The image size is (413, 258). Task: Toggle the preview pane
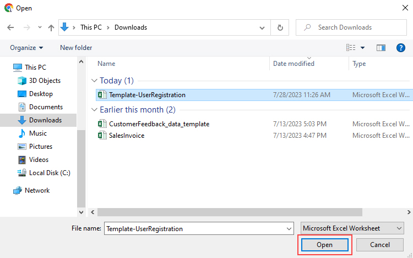point(381,48)
